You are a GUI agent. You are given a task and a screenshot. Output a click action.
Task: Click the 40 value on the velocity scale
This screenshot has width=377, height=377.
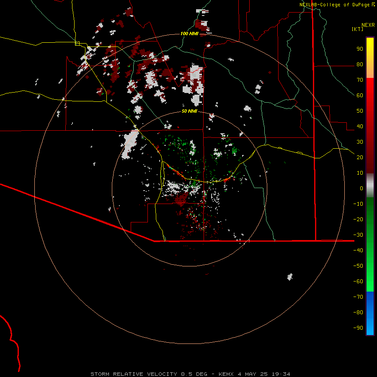tap(360, 126)
